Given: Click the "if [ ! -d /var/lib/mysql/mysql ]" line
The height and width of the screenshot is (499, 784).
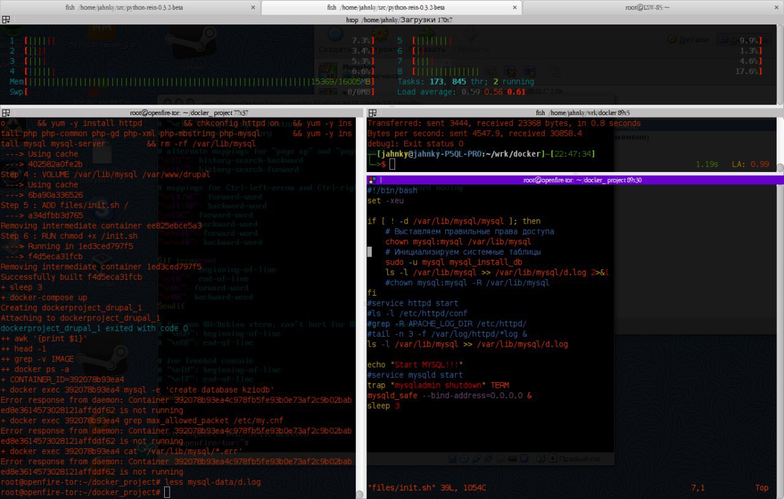Looking at the screenshot, I should [454, 221].
